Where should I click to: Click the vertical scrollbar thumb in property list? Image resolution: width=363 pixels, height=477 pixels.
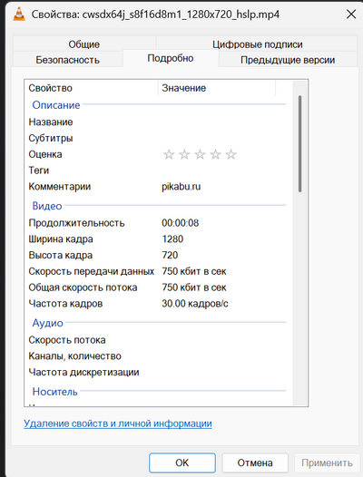point(300,143)
